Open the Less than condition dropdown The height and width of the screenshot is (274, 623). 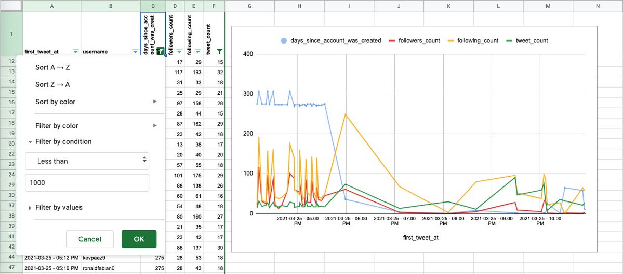pyautogui.click(x=87, y=161)
